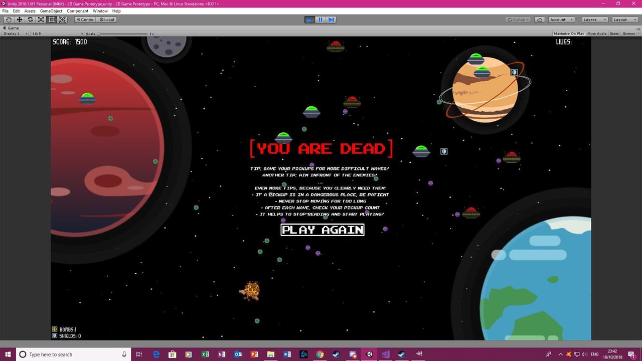Viewport: 642px width, 361px height.
Task: Click the SCORE: 1500 text
Action: pyautogui.click(x=70, y=42)
